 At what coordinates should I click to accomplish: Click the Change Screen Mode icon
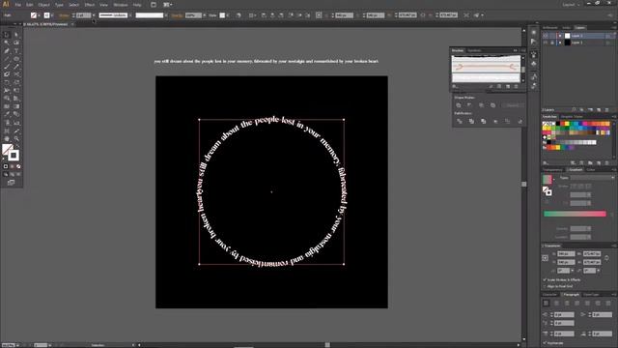[x=11, y=183]
